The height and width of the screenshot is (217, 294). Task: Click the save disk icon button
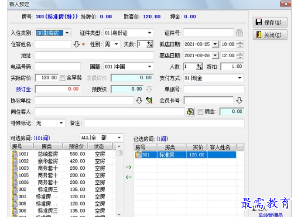coord(270,22)
